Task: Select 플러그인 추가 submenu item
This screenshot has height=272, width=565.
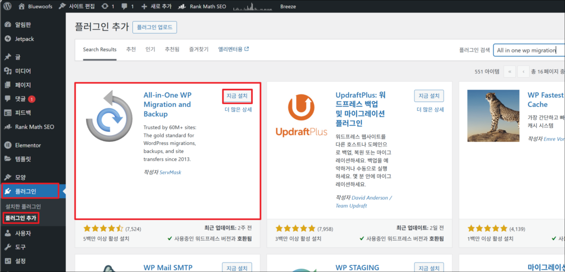Action: click(x=22, y=217)
